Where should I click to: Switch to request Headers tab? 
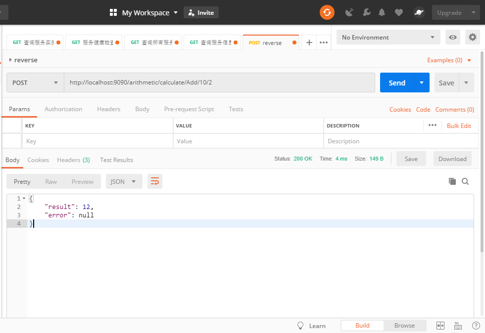108,109
